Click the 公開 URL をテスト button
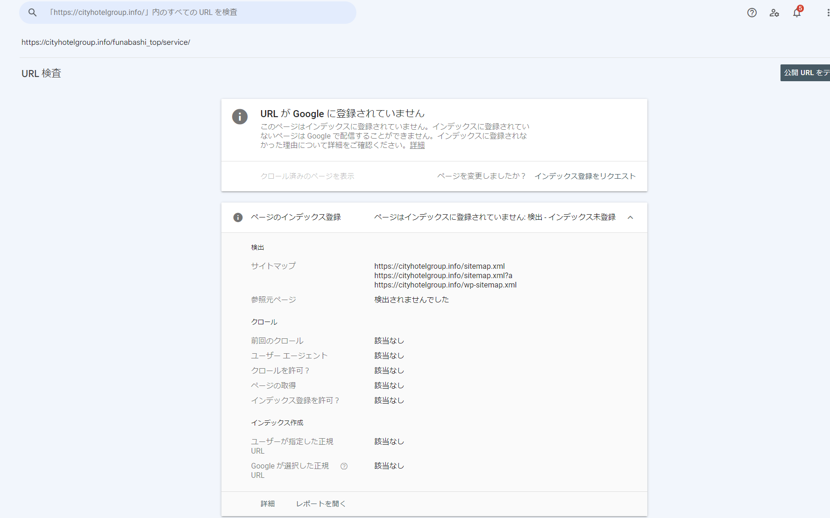The height and width of the screenshot is (518, 830). (x=805, y=73)
